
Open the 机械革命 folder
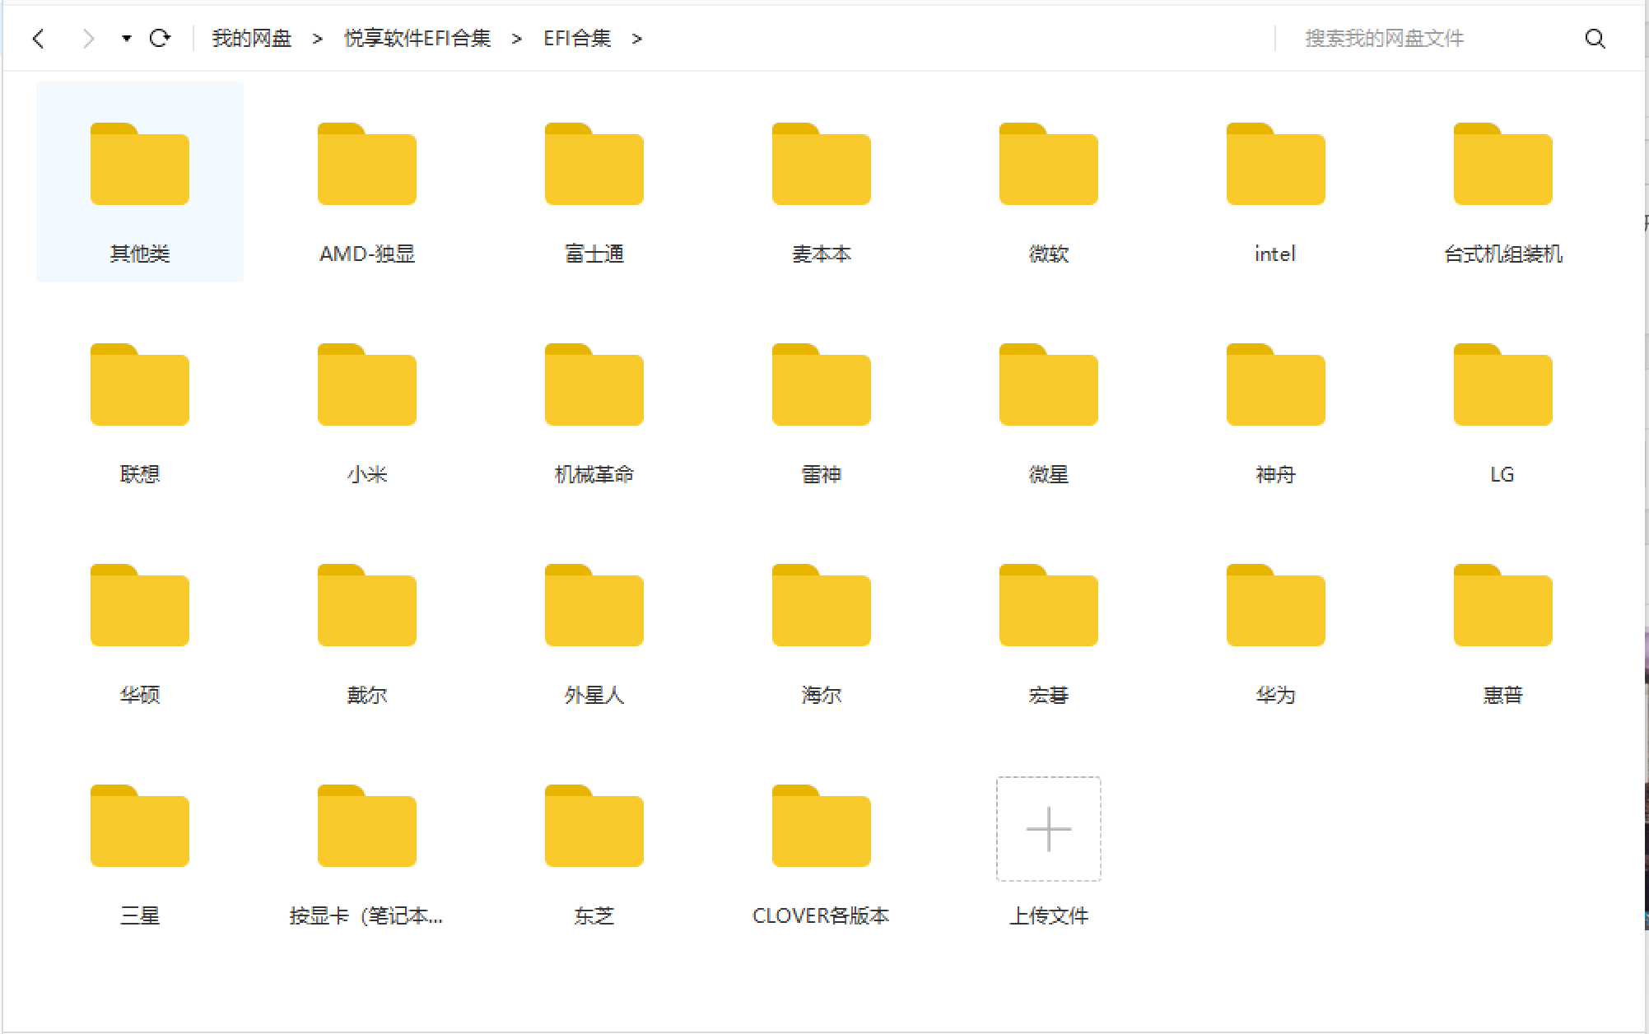(x=594, y=385)
